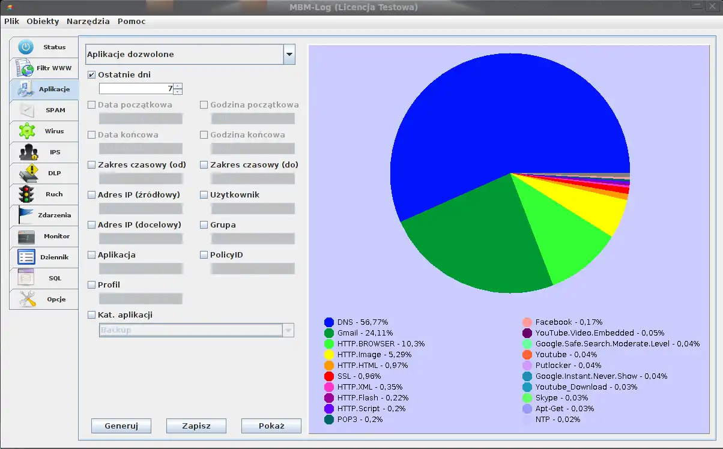
Task: Open the Dziennik list icon
Action: [26, 257]
